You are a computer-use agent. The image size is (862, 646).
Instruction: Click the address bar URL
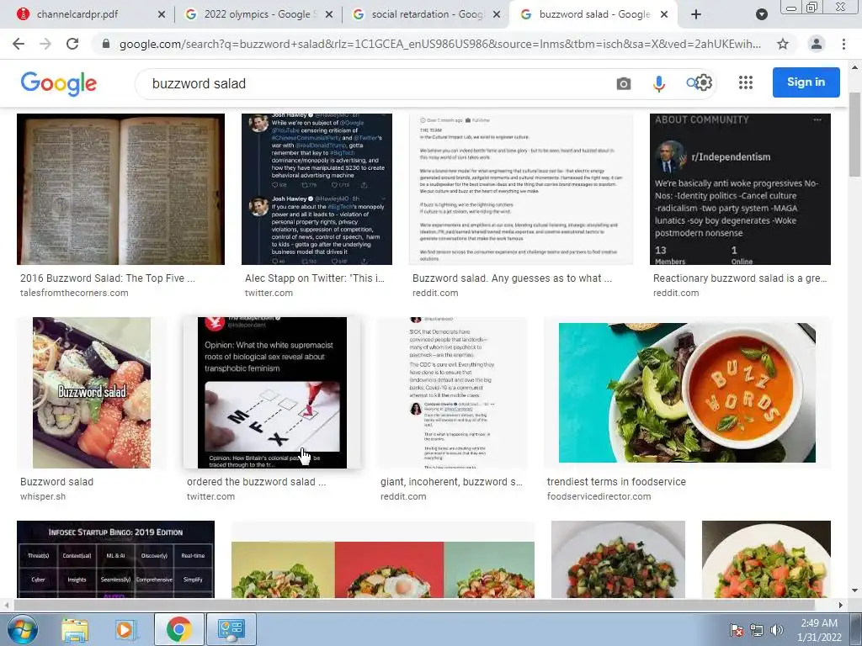point(439,44)
